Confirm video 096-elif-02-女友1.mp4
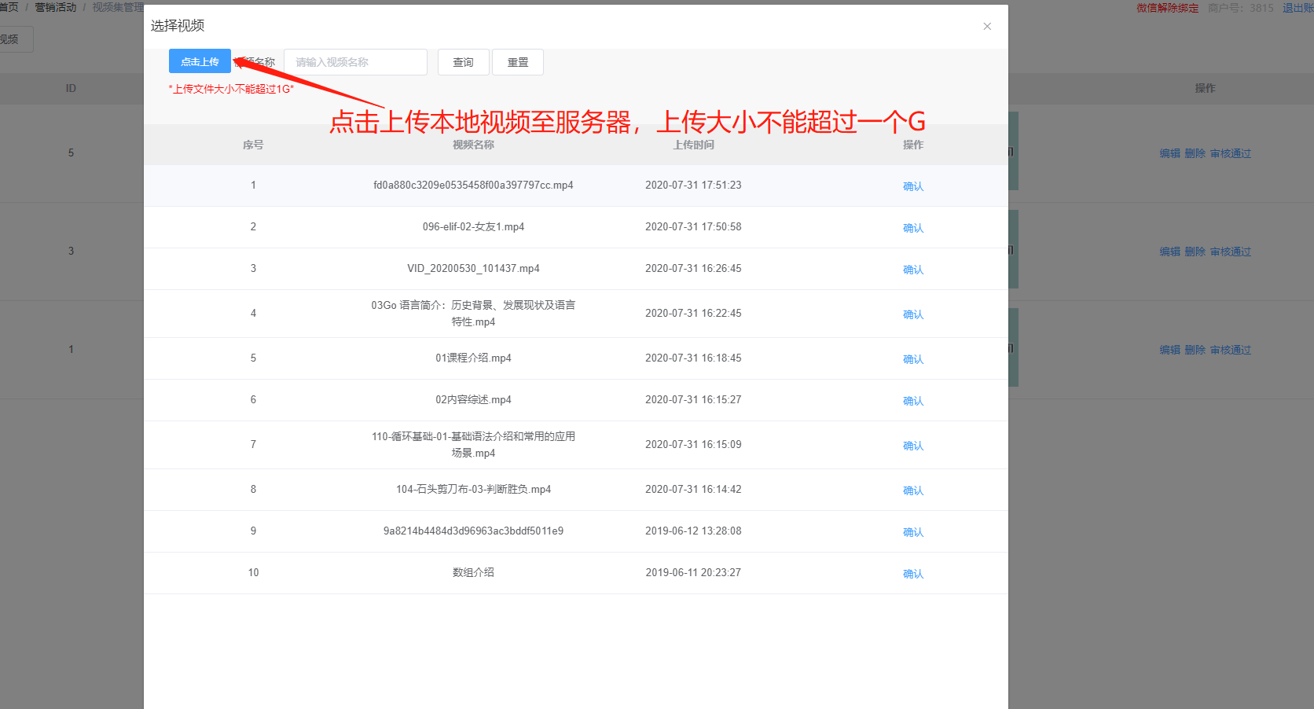The image size is (1314, 709). click(912, 228)
